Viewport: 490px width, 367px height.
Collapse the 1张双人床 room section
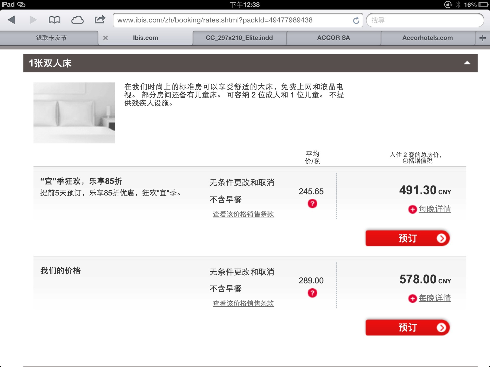467,63
